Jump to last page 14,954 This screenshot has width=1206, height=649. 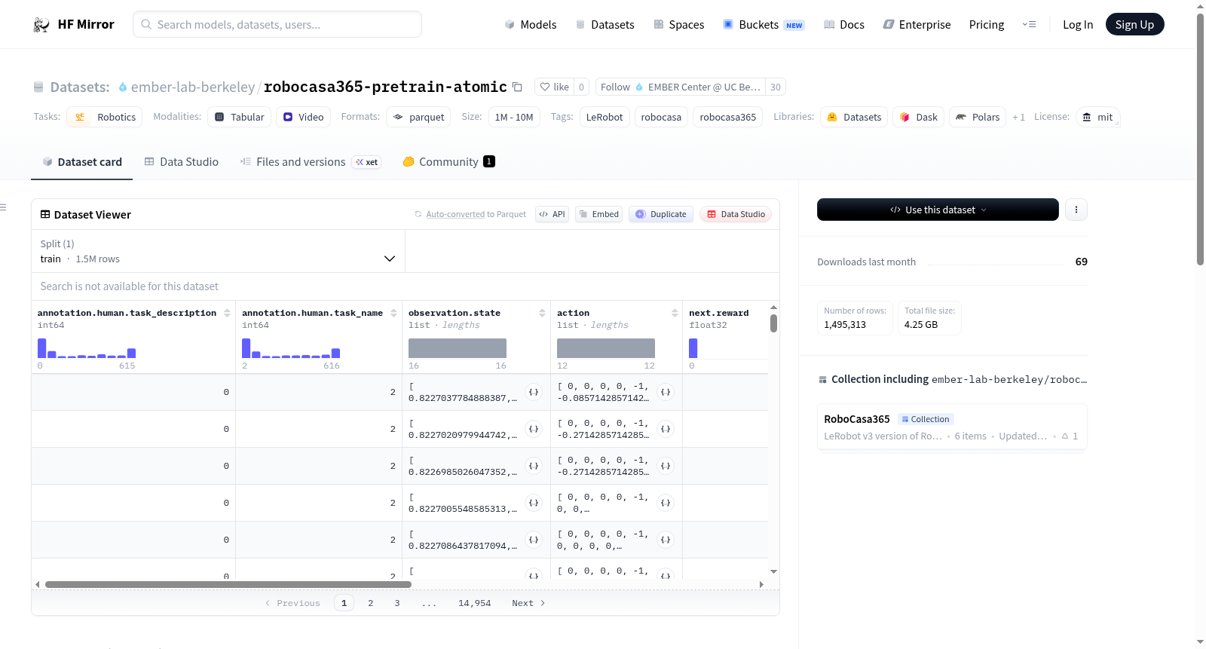click(x=475, y=603)
